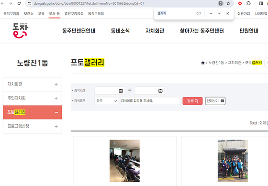Click the 사이트맵 link
268x186 pixels.
tap(261, 13)
